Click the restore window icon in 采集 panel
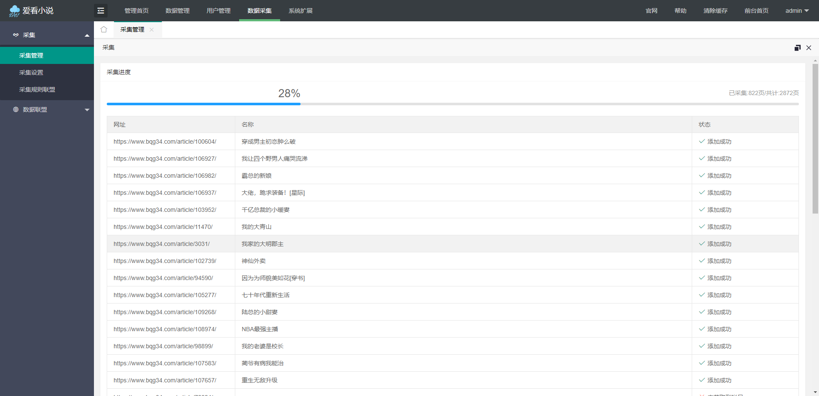Screen dimensions: 819x396 tap(797, 48)
